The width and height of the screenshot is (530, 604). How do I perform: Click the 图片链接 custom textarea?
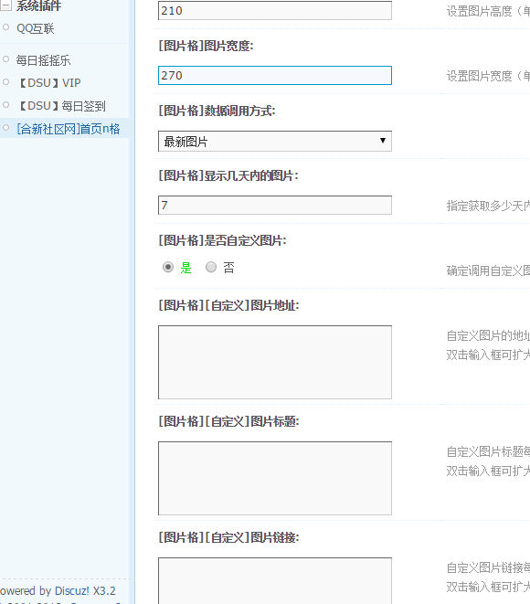[x=275, y=580]
